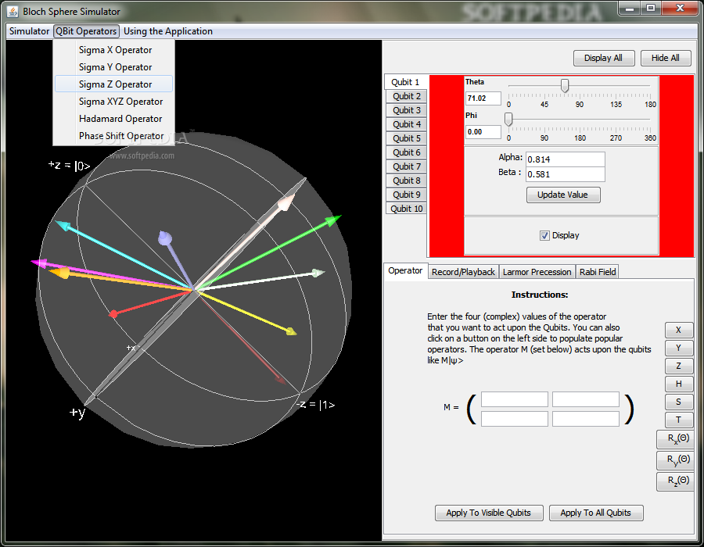Select the Qubit 10 tab
This screenshot has height=547, width=704.
(x=406, y=209)
